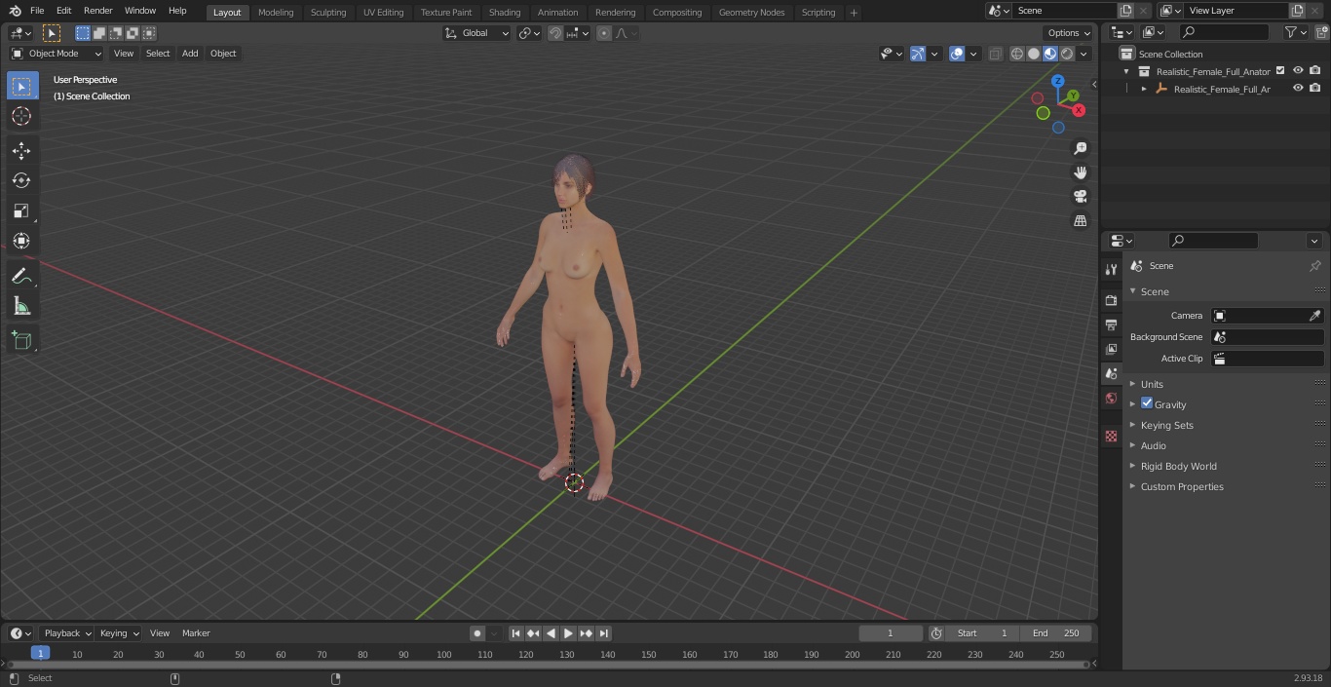Click the zoom viewport magnifier icon
Viewport: 1331px width, 687px height.
[1080, 148]
